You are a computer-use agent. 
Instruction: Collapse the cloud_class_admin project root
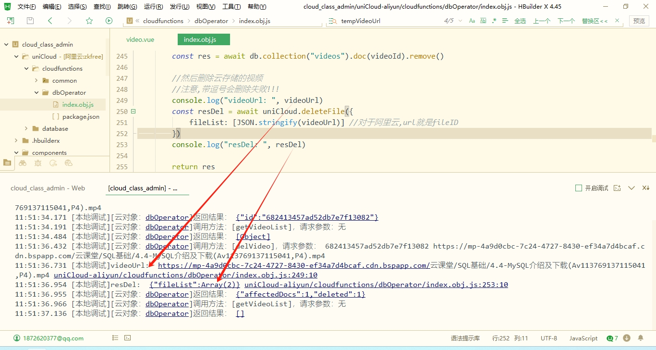(x=6, y=44)
